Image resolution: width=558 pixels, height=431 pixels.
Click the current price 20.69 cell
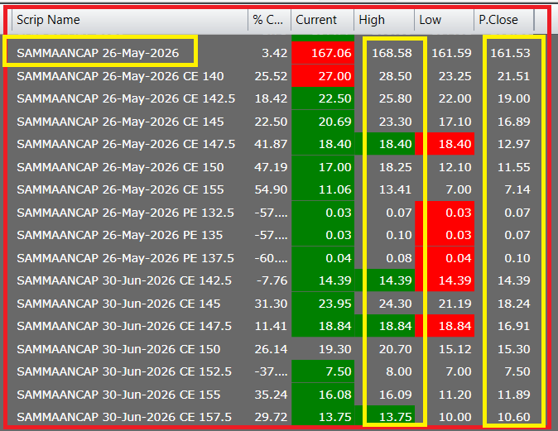(323, 122)
